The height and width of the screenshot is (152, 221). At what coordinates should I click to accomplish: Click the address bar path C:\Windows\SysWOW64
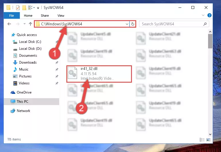pos(62,24)
